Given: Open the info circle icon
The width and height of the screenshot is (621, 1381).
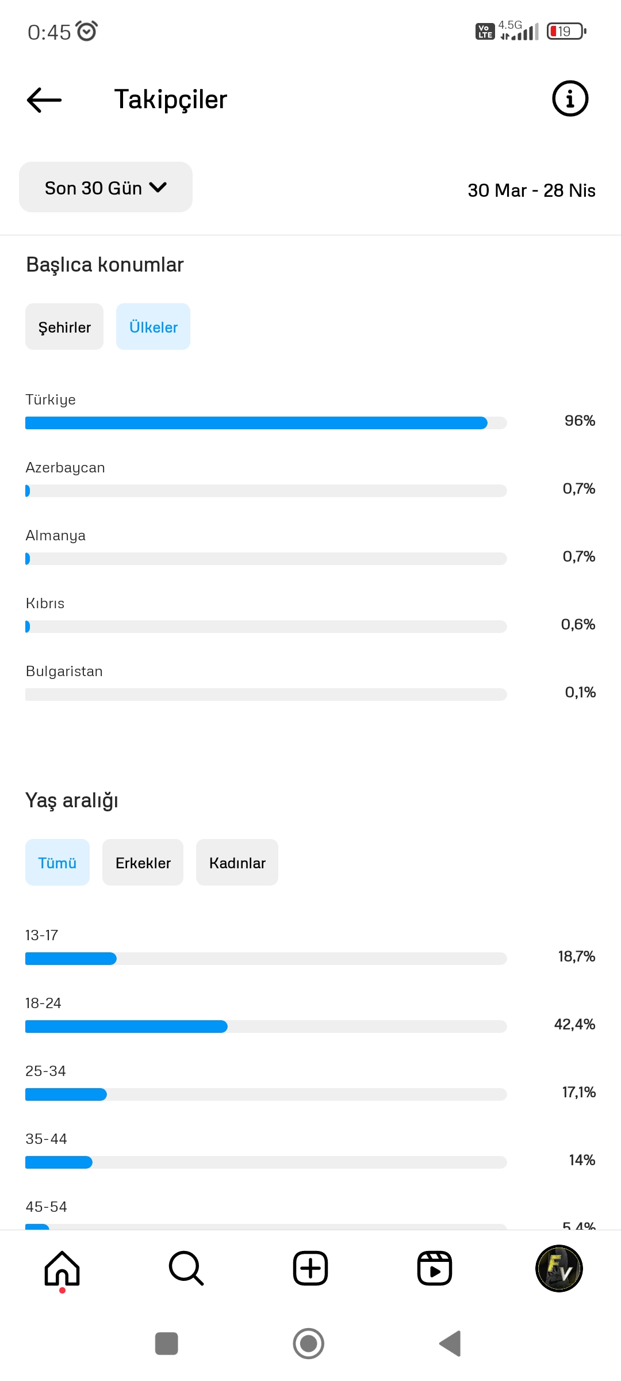Looking at the screenshot, I should pyautogui.click(x=570, y=98).
